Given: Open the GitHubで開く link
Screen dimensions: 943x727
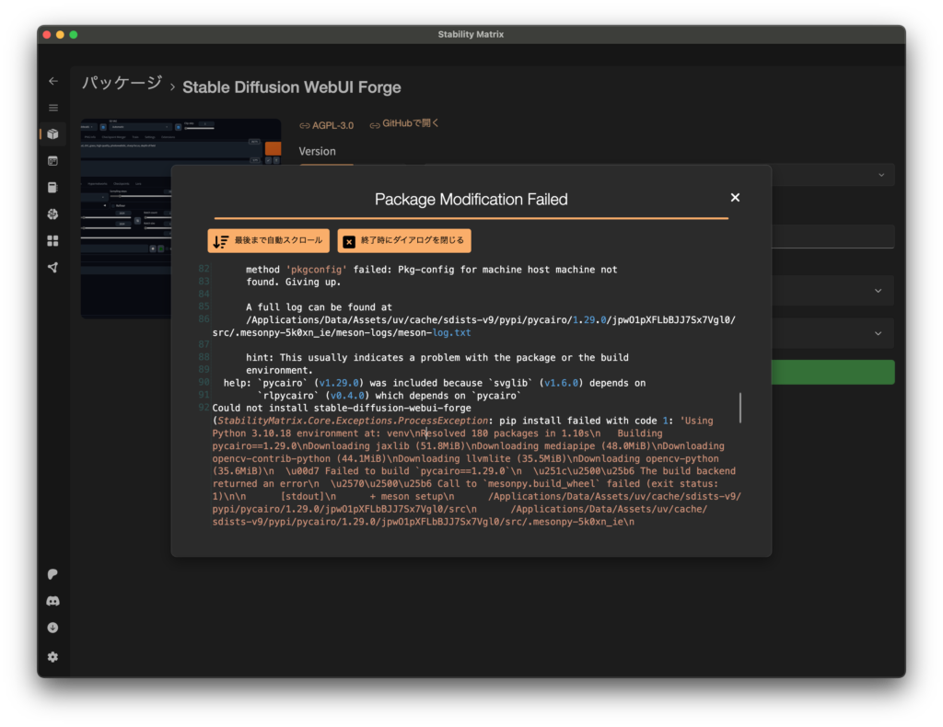Looking at the screenshot, I should 404,124.
